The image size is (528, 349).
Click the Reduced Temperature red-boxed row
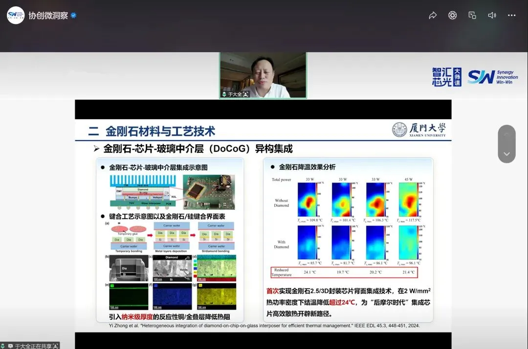pyautogui.click(x=344, y=272)
